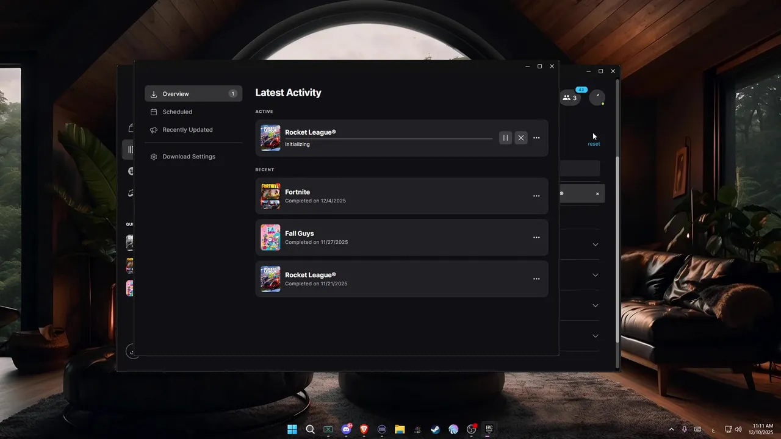Open friends list in background Epic window
The width and height of the screenshot is (781, 439).
[570, 98]
